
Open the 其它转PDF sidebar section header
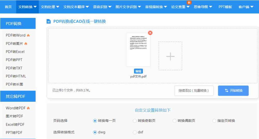18,96
